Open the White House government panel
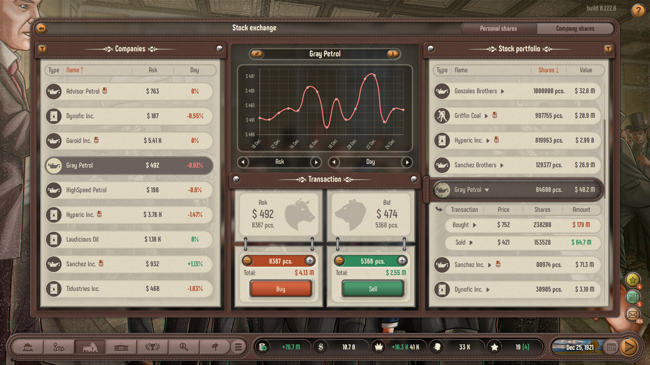The width and height of the screenshot is (650, 365). [121, 347]
